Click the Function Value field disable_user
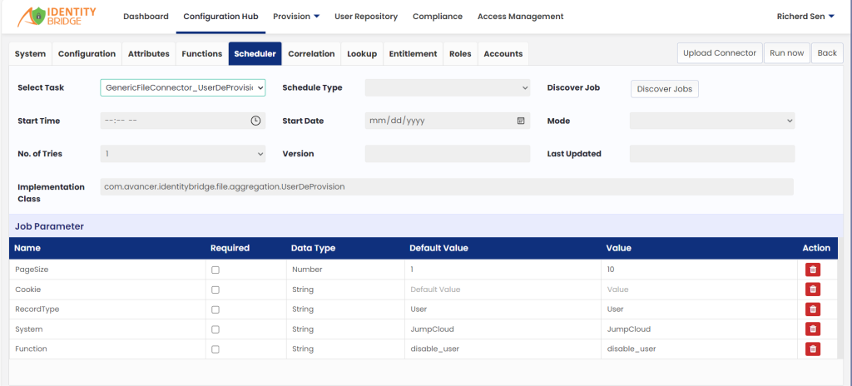 click(x=699, y=349)
